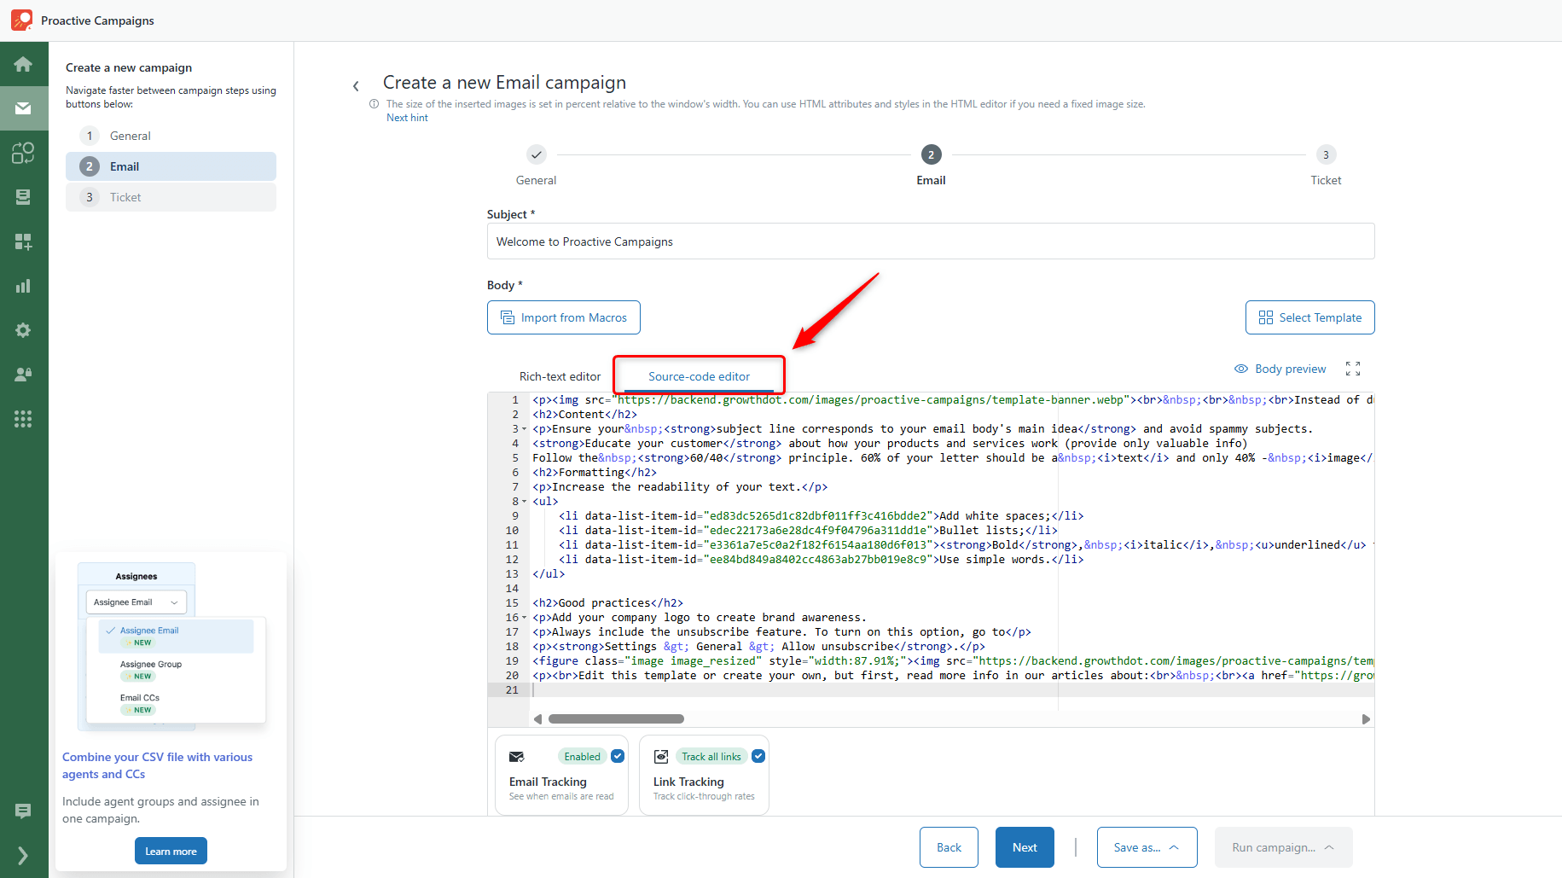This screenshot has width=1562, height=878.
Task: Collapse code fold on line 3
Action: click(525, 429)
